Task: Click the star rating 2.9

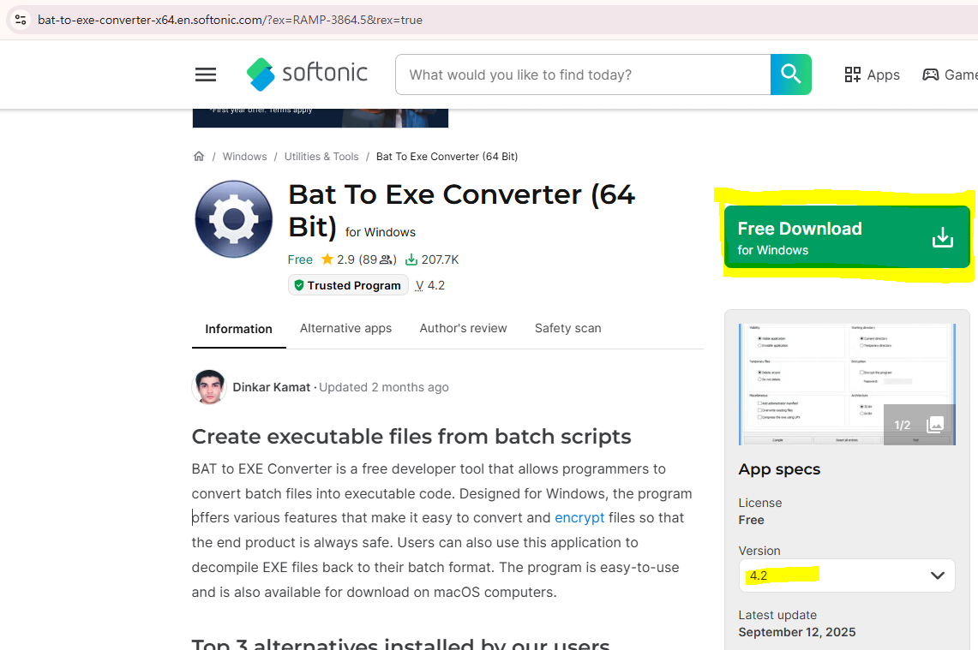Action: pos(338,259)
